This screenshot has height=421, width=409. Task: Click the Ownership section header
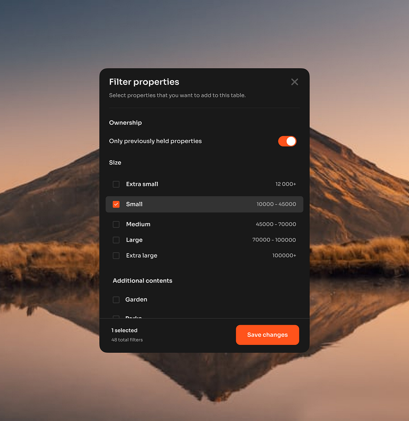[x=125, y=122]
